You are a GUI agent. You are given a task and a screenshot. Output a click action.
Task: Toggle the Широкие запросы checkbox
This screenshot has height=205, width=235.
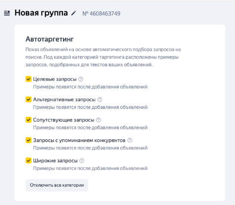click(28, 160)
